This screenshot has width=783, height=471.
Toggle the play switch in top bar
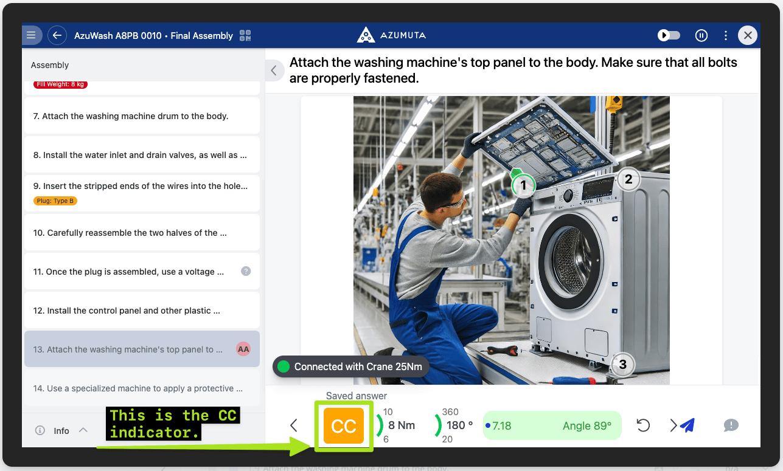tap(669, 35)
